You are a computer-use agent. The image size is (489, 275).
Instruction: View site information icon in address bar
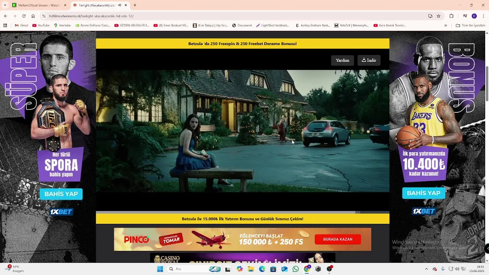(44, 16)
